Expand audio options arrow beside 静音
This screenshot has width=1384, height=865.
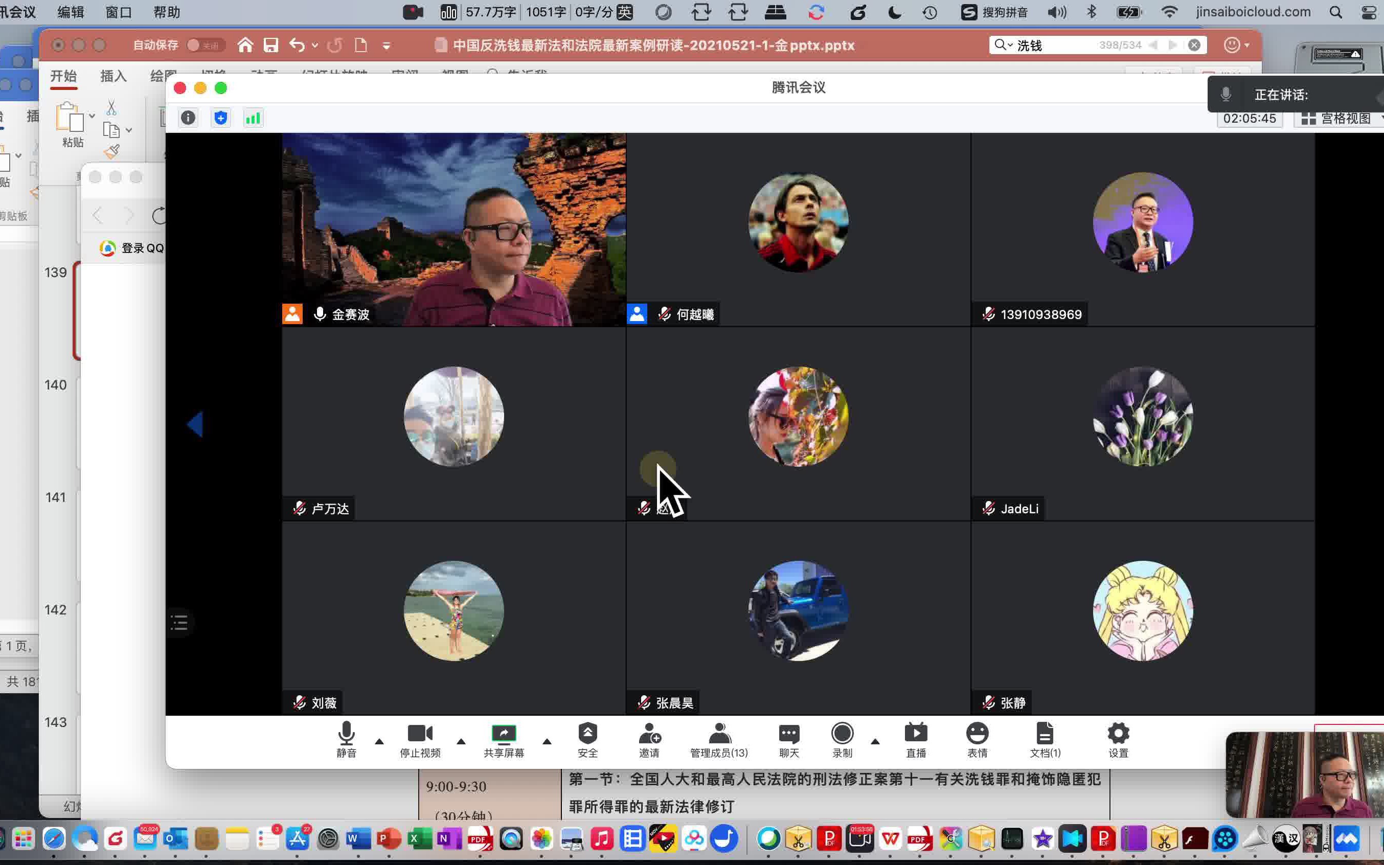tap(379, 741)
